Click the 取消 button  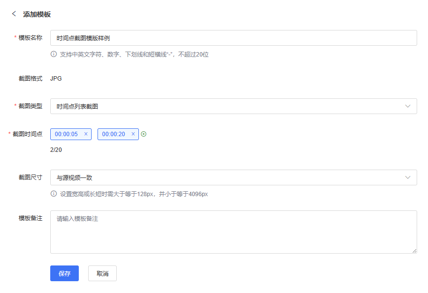[102, 273]
